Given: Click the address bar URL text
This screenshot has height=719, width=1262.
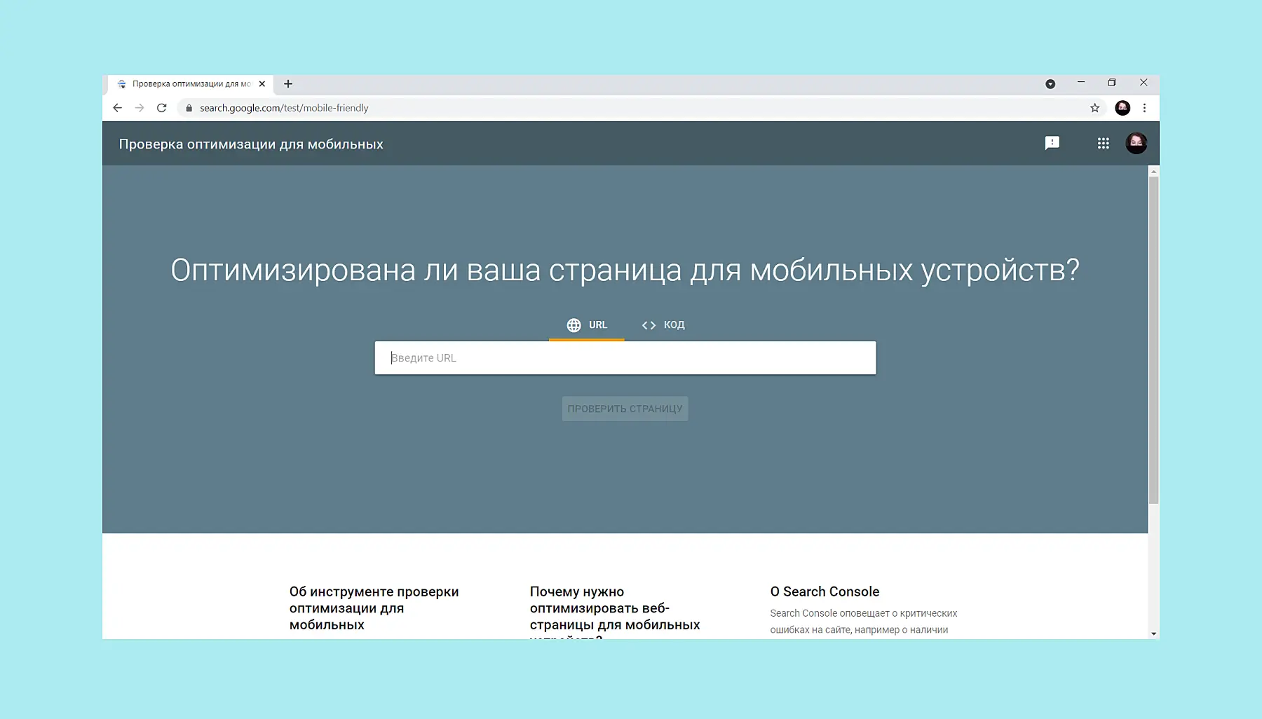Looking at the screenshot, I should 284,108.
